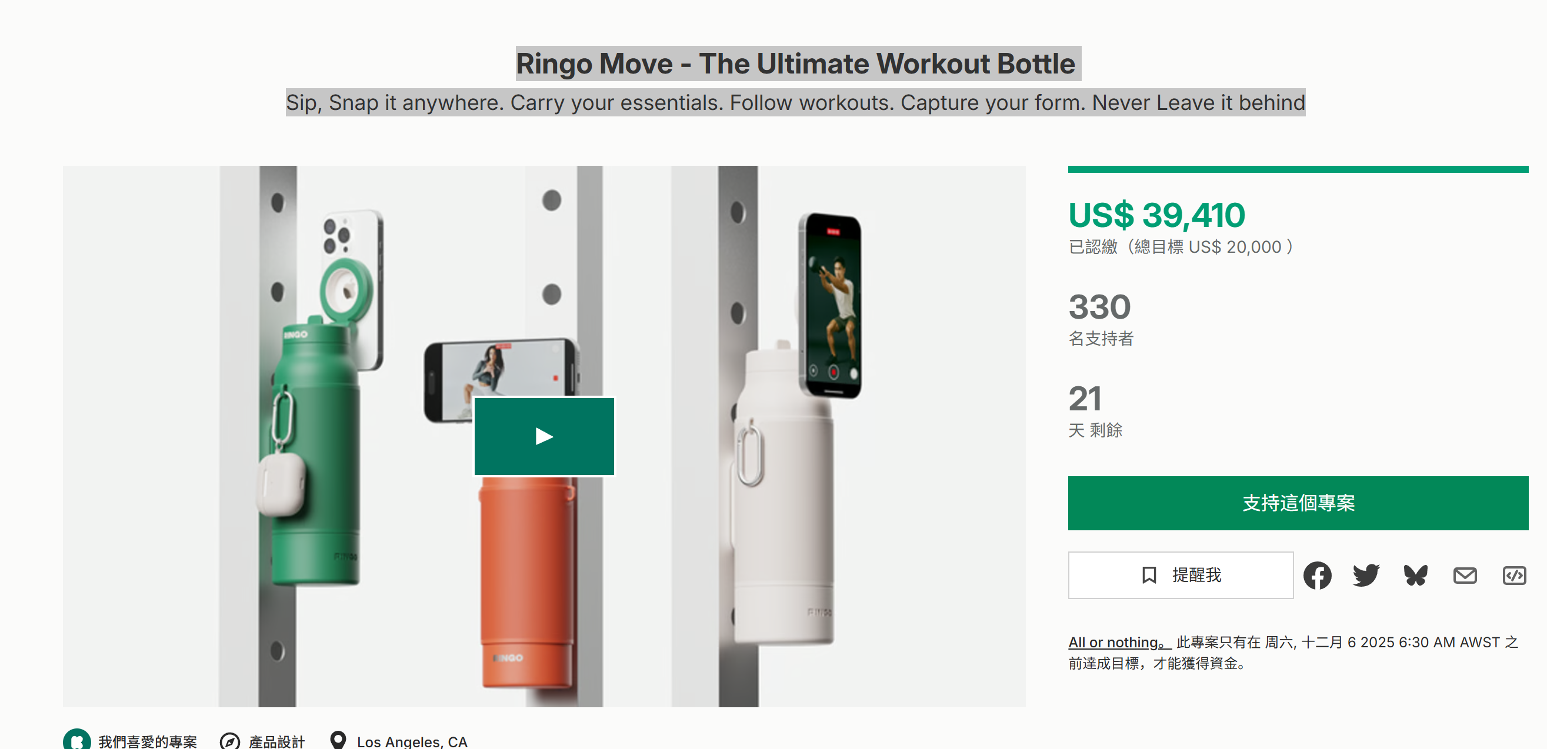Click the 330 backers count
1547x749 pixels.
[x=1099, y=307]
